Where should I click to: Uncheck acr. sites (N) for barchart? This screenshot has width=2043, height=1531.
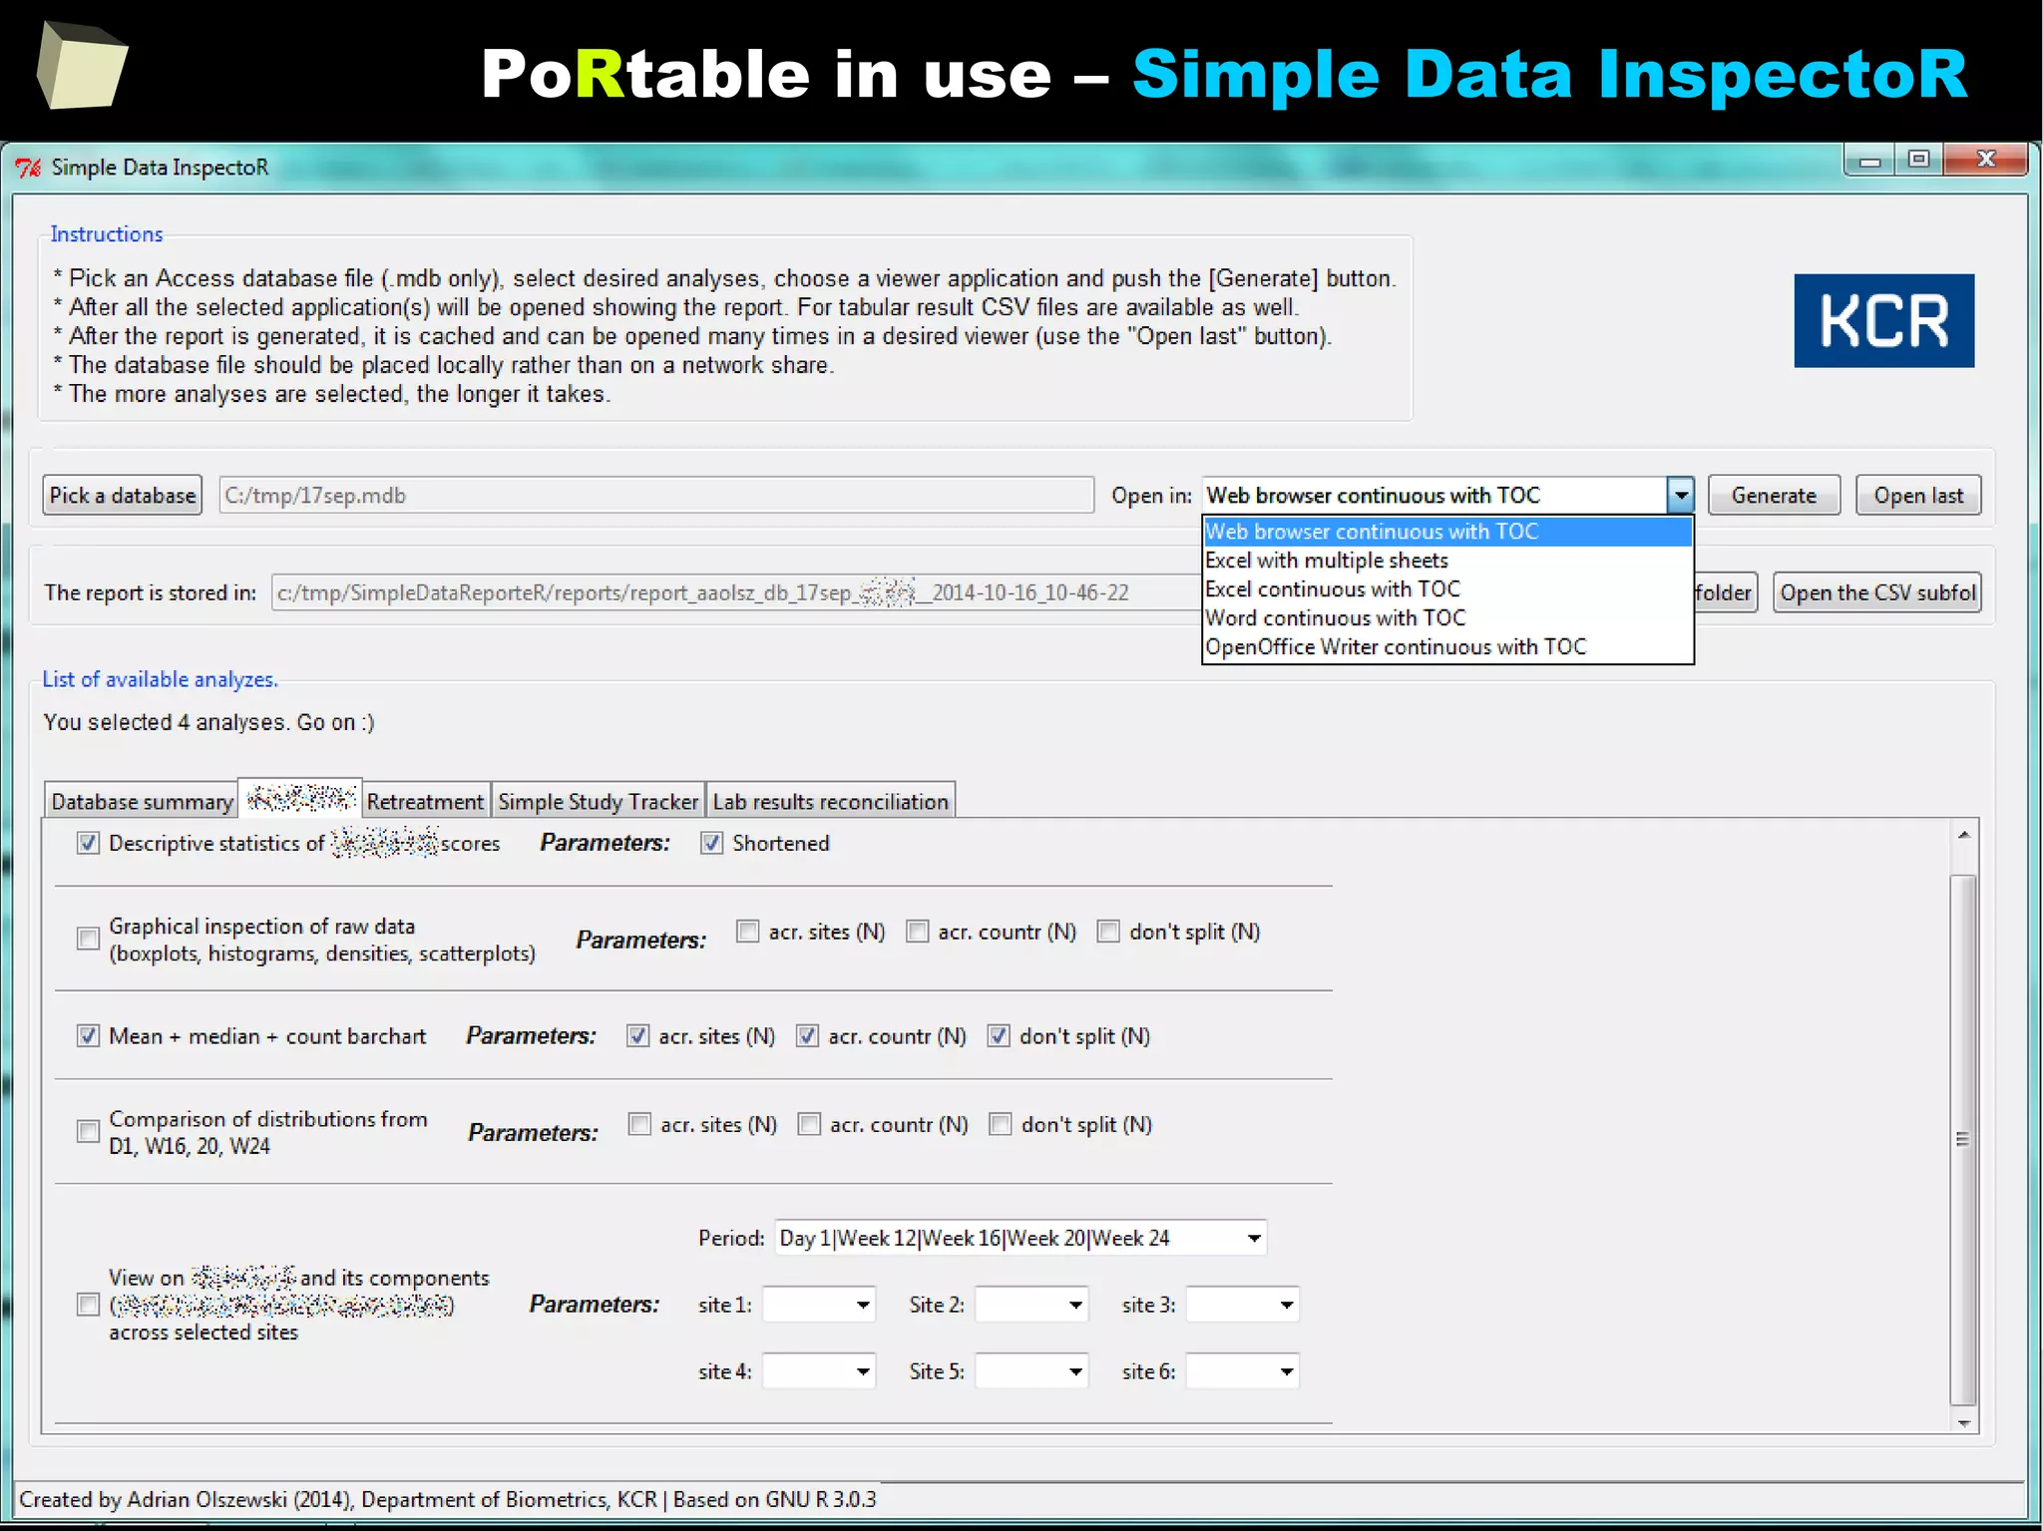coord(637,1036)
